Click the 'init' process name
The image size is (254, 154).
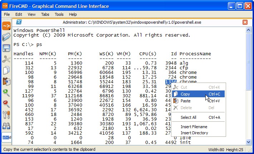(x=185, y=143)
